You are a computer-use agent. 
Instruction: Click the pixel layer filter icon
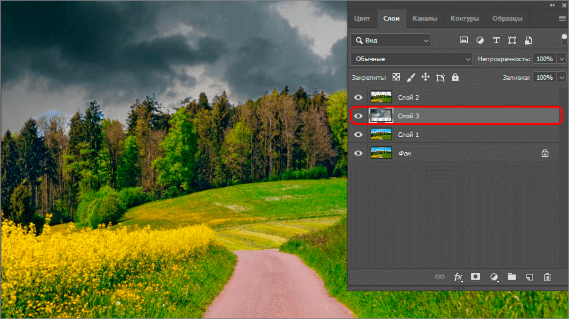point(464,41)
